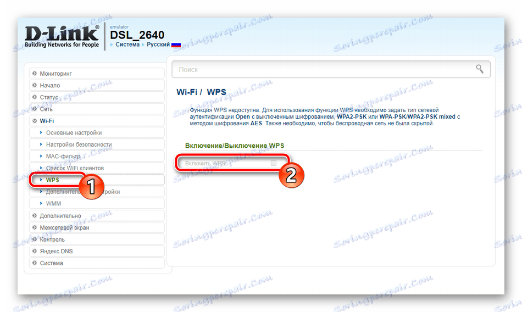This screenshot has height=312, width=522.
Task: Click the Russian flag icon
Action: (x=176, y=44)
